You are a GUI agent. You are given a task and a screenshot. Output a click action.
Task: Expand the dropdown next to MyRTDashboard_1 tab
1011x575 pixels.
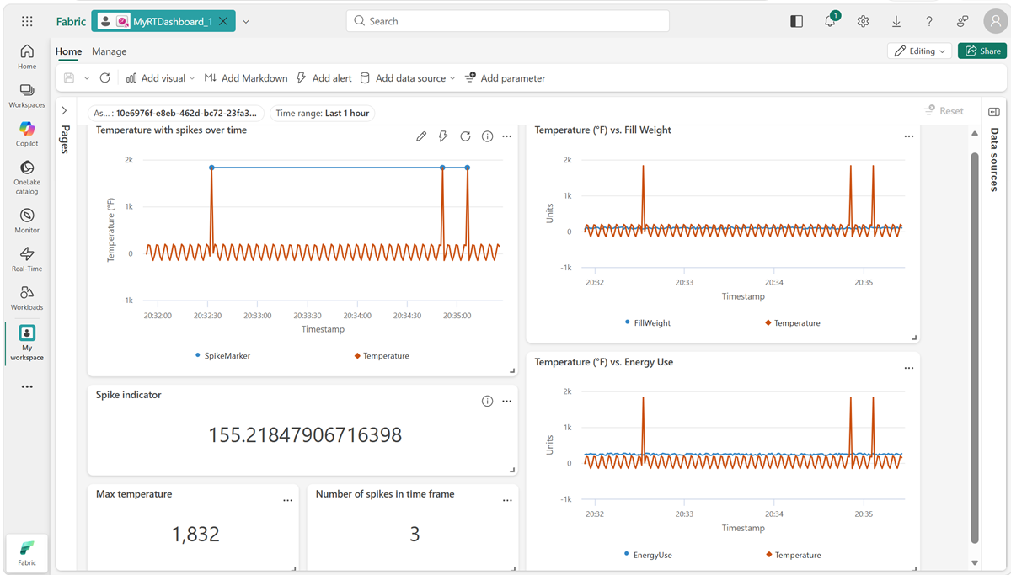tap(246, 21)
